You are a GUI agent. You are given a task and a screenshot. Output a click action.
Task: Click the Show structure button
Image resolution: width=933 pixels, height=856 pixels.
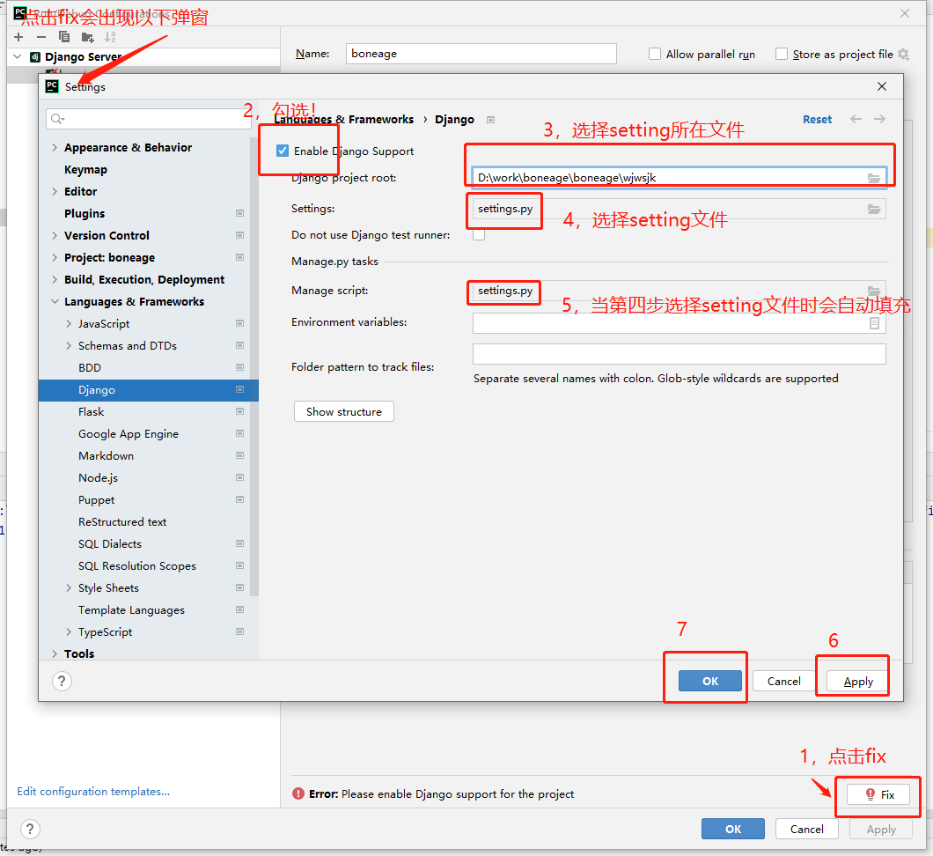[x=344, y=411]
